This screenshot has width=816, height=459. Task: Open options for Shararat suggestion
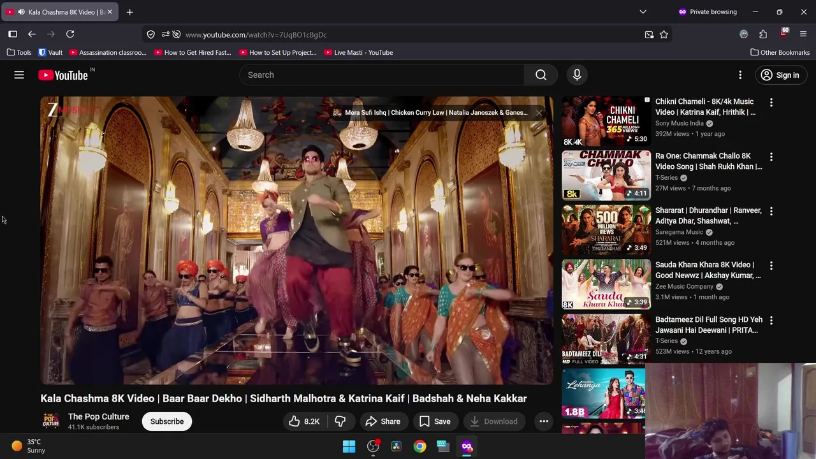click(771, 211)
